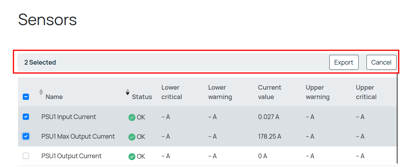Sort the table by the Status column arrows

(128, 92)
